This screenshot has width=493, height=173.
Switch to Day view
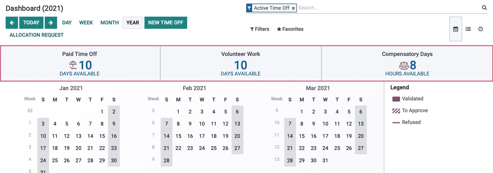(x=67, y=23)
